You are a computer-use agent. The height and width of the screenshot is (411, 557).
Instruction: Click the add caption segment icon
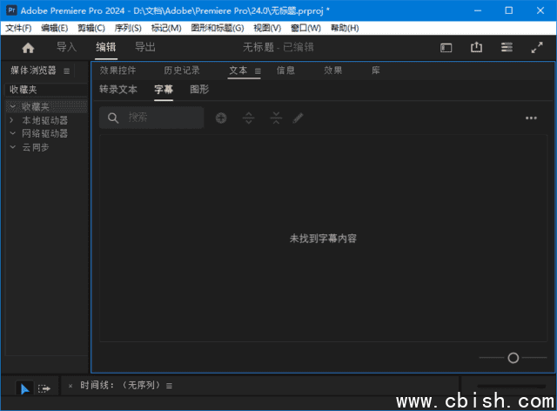[221, 118]
